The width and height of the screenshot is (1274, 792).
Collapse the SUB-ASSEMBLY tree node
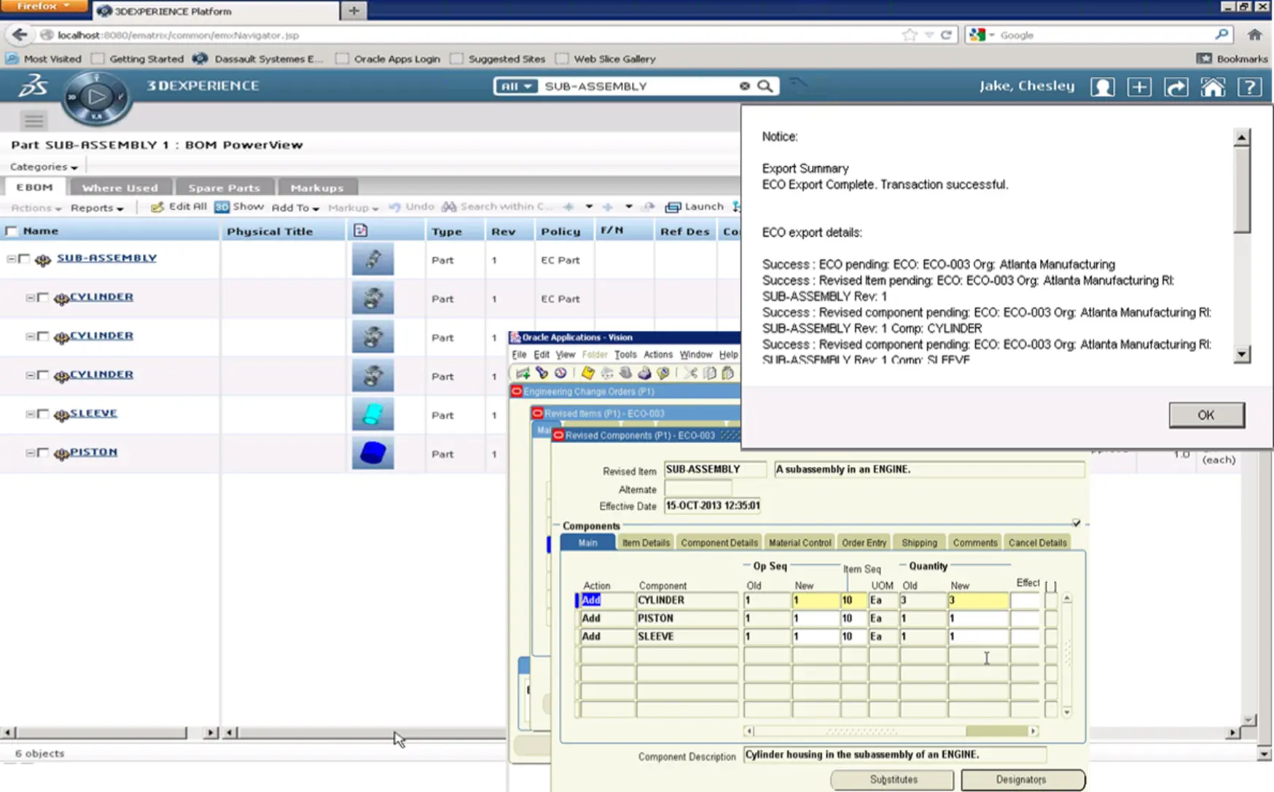click(11, 259)
